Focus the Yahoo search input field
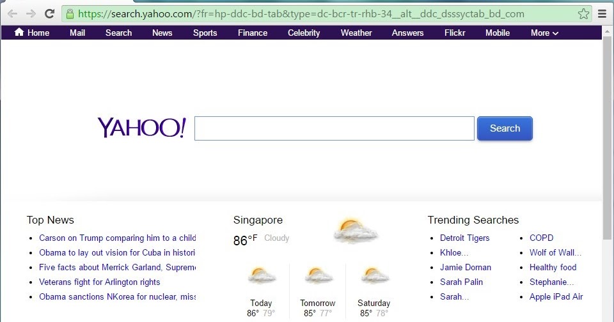Screen dimensions: 614x322 point(335,128)
